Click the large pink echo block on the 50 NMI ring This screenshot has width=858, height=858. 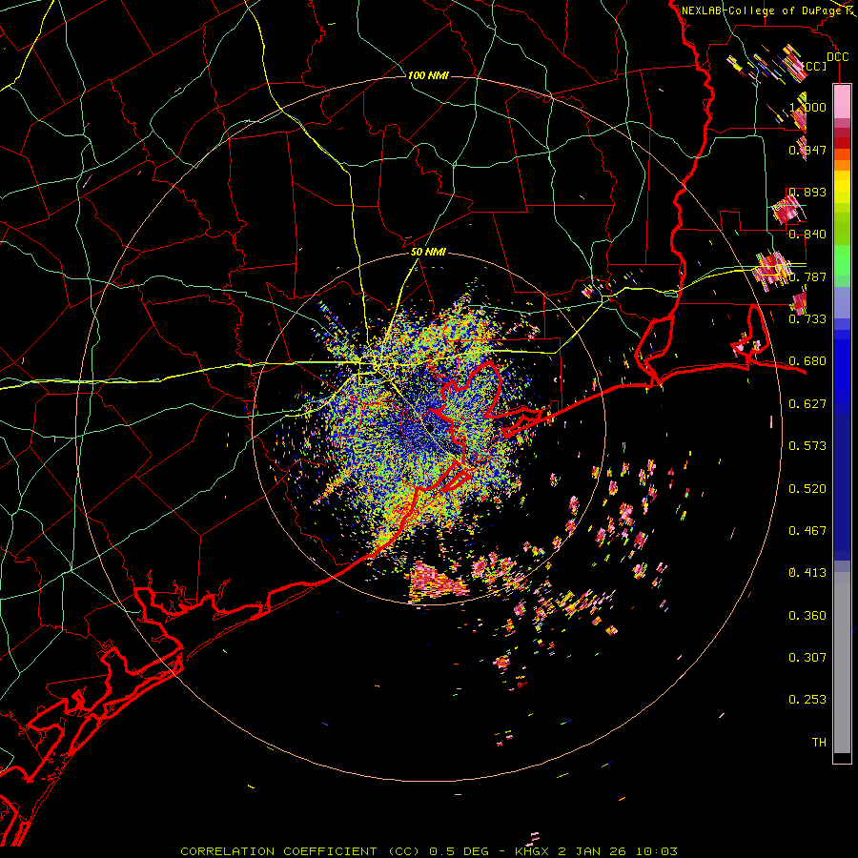point(439,582)
